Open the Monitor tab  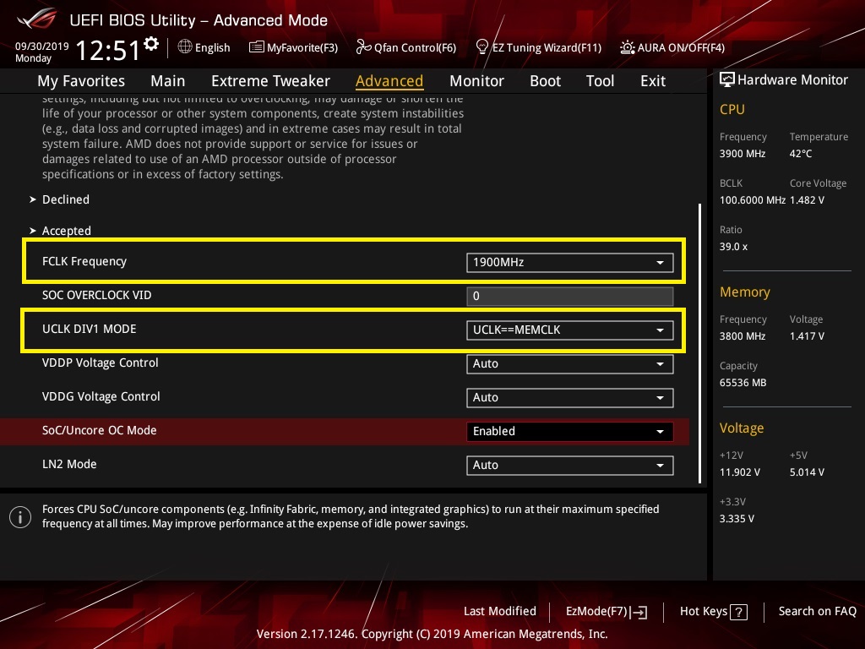476,81
